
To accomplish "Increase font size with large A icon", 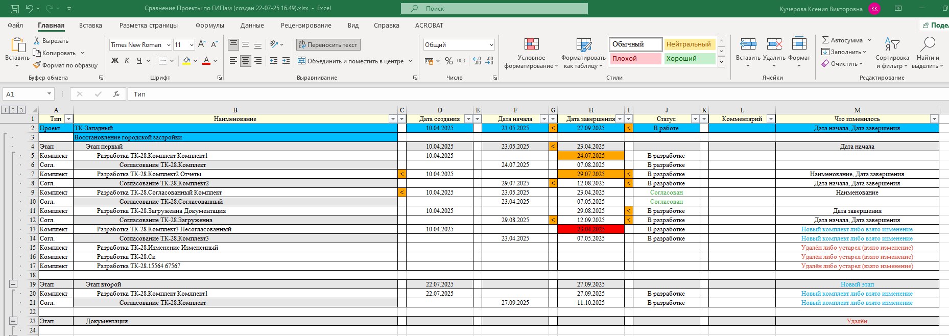I will tap(202, 44).
